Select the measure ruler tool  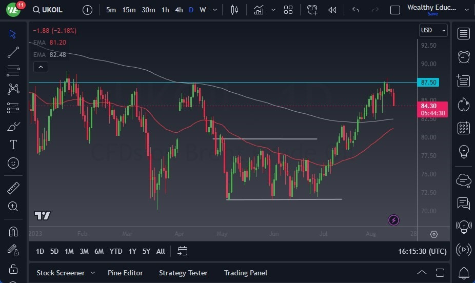click(x=13, y=188)
